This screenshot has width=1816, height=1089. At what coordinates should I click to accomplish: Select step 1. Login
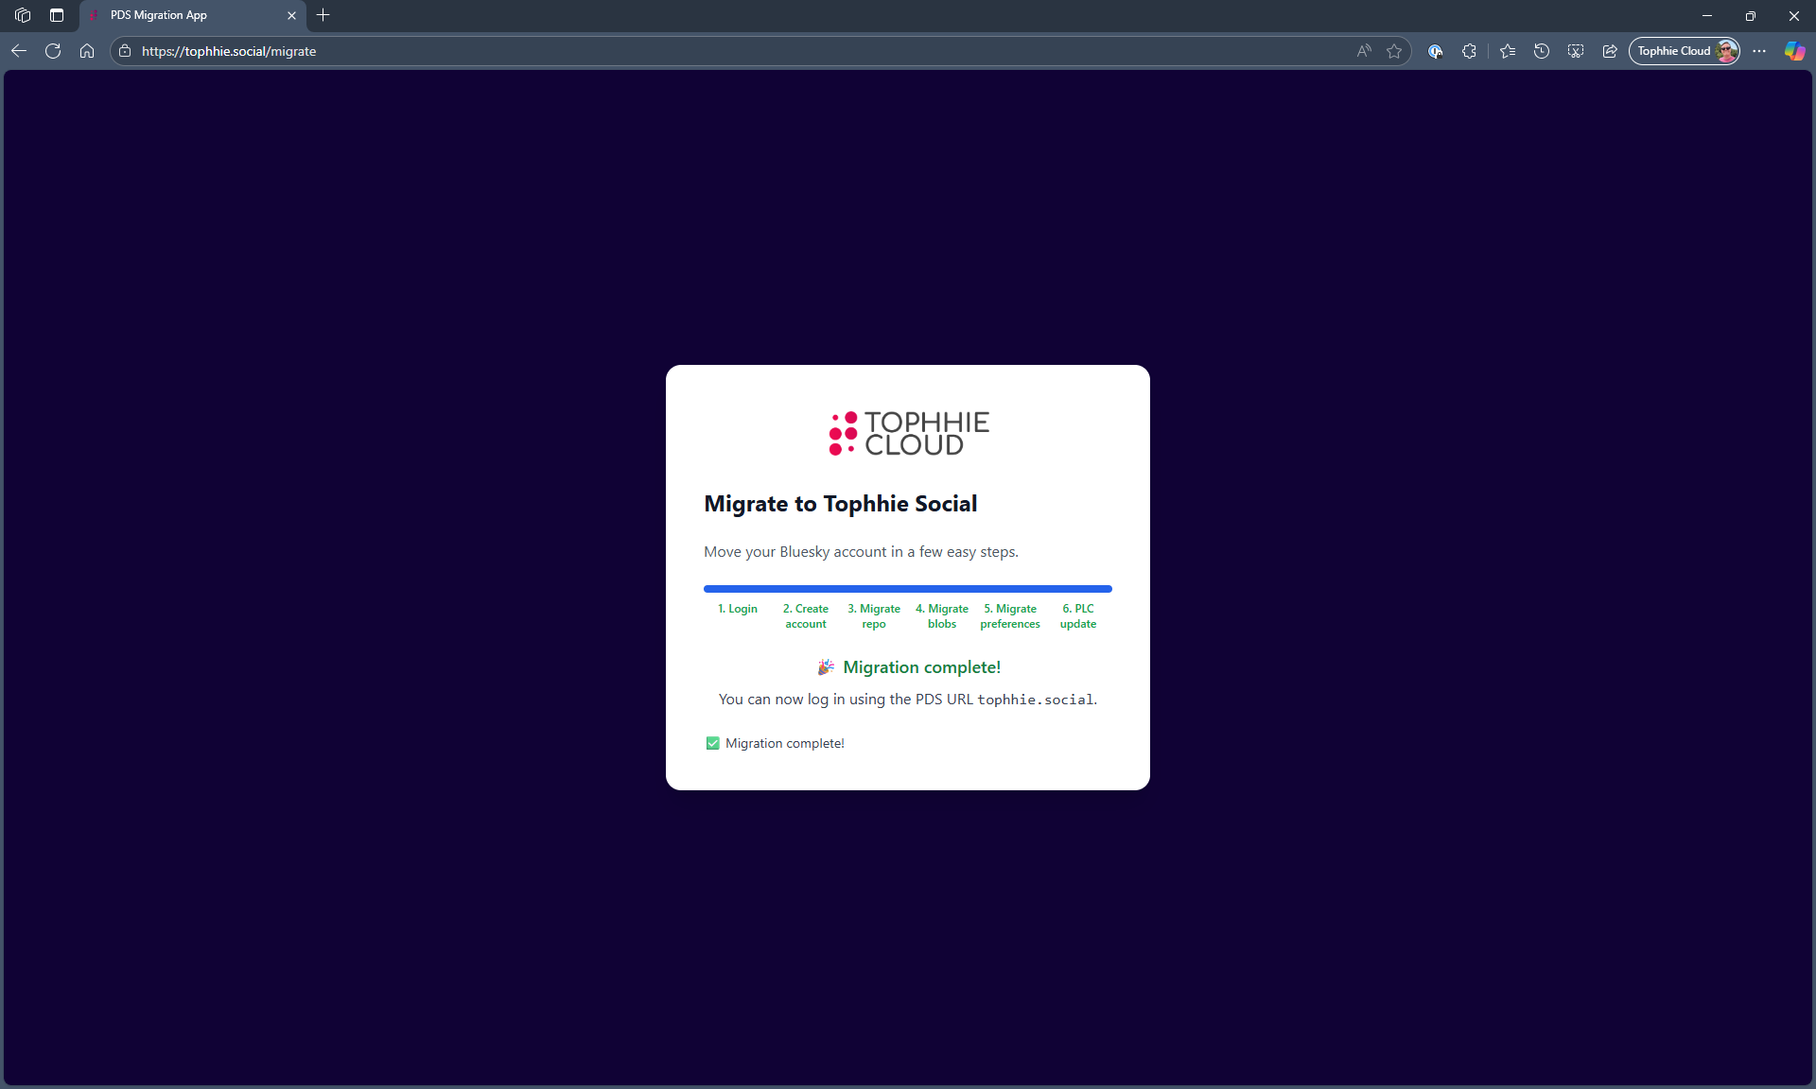(738, 609)
